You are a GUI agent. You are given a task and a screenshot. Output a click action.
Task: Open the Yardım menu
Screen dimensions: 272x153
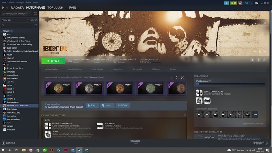point(35,3)
